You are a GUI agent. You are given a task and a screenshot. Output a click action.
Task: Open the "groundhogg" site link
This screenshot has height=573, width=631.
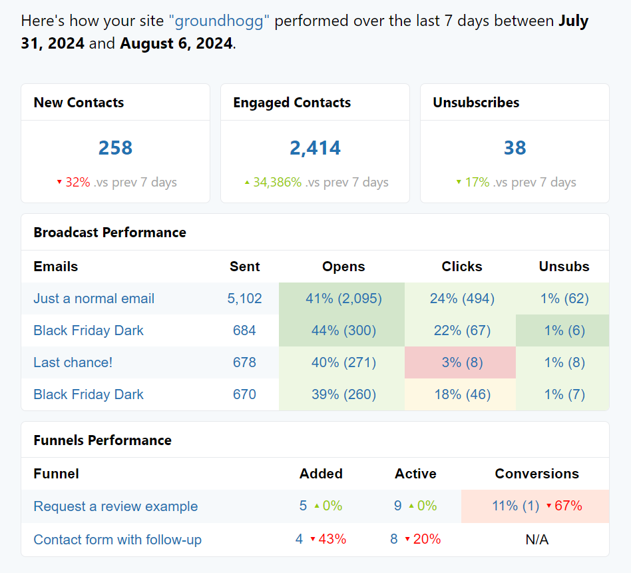click(x=220, y=21)
